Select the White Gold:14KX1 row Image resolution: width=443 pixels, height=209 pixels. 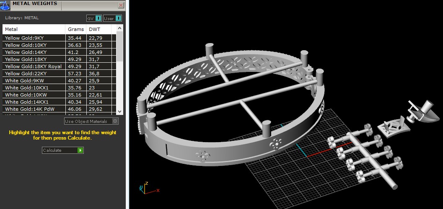coord(60,102)
